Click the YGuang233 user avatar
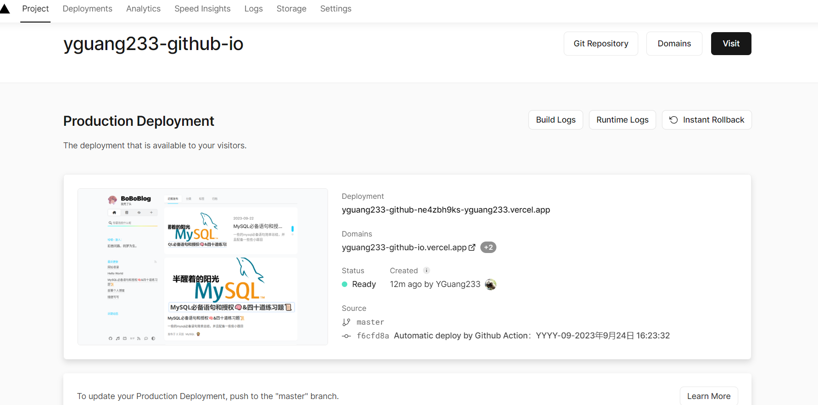This screenshot has height=405, width=818. [490, 284]
